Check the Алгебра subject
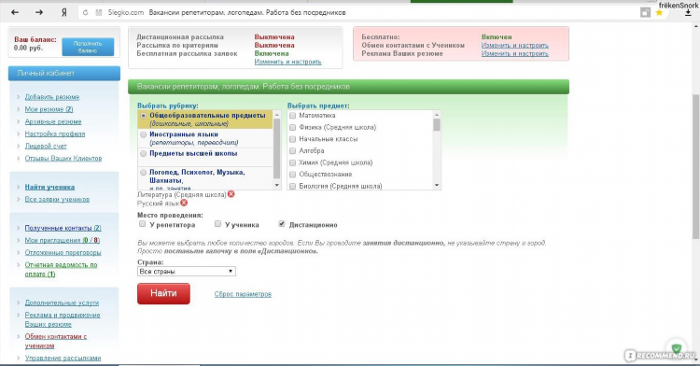 tap(293, 151)
